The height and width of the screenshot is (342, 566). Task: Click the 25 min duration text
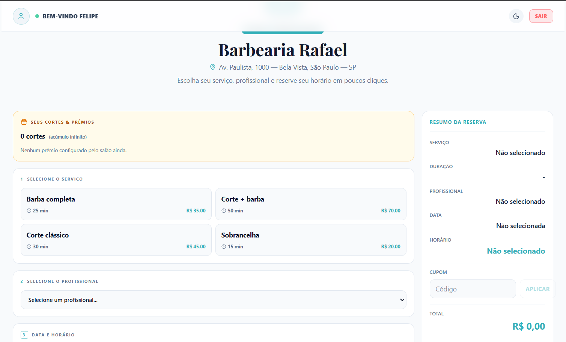pos(41,211)
